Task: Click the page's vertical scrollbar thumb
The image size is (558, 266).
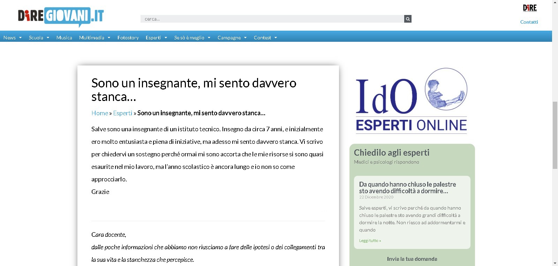Action: tap(555, 135)
